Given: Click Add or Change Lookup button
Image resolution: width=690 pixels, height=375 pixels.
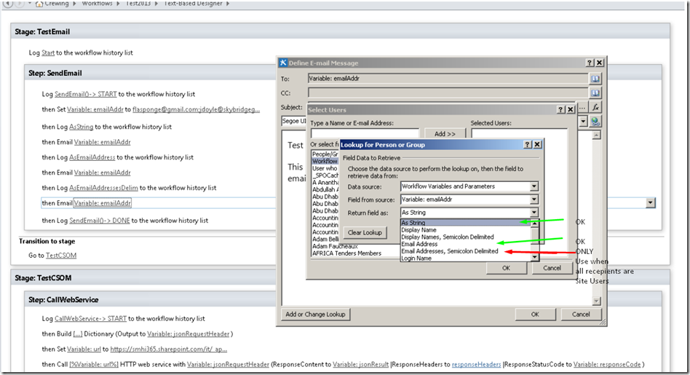Looking at the screenshot, I should 315,315.
